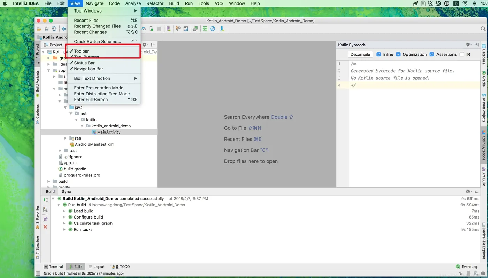The image size is (488, 278).
Task: Open the Logcat tool window
Action: point(96,267)
